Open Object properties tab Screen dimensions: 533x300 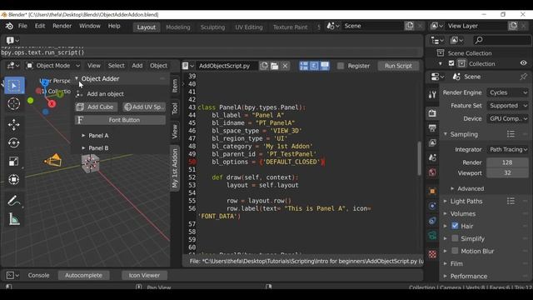432,191
